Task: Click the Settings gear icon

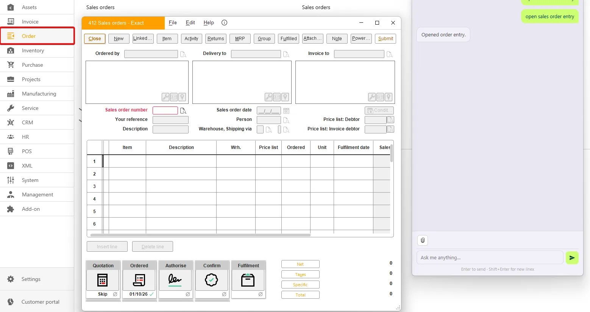Action: (11, 279)
